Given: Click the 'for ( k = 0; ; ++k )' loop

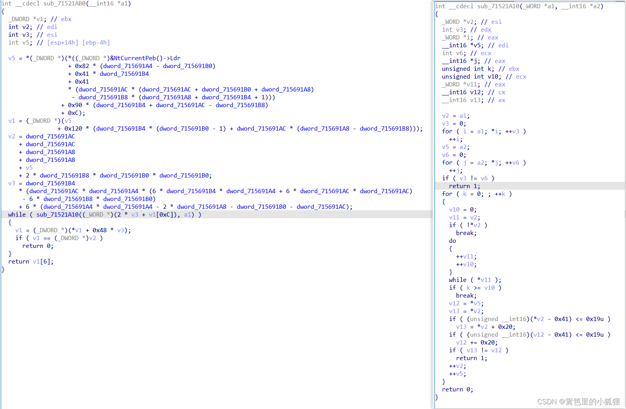Looking at the screenshot, I should (x=477, y=194).
